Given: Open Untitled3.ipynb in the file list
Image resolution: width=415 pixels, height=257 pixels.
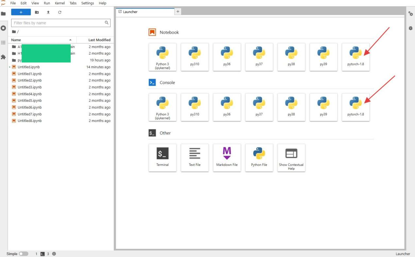Looking at the screenshot, I should click(29, 87).
